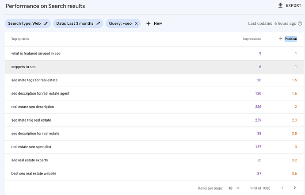
Task: Select the 'snippets in seo' query row
Action: pyautogui.click(x=23, y=67)
